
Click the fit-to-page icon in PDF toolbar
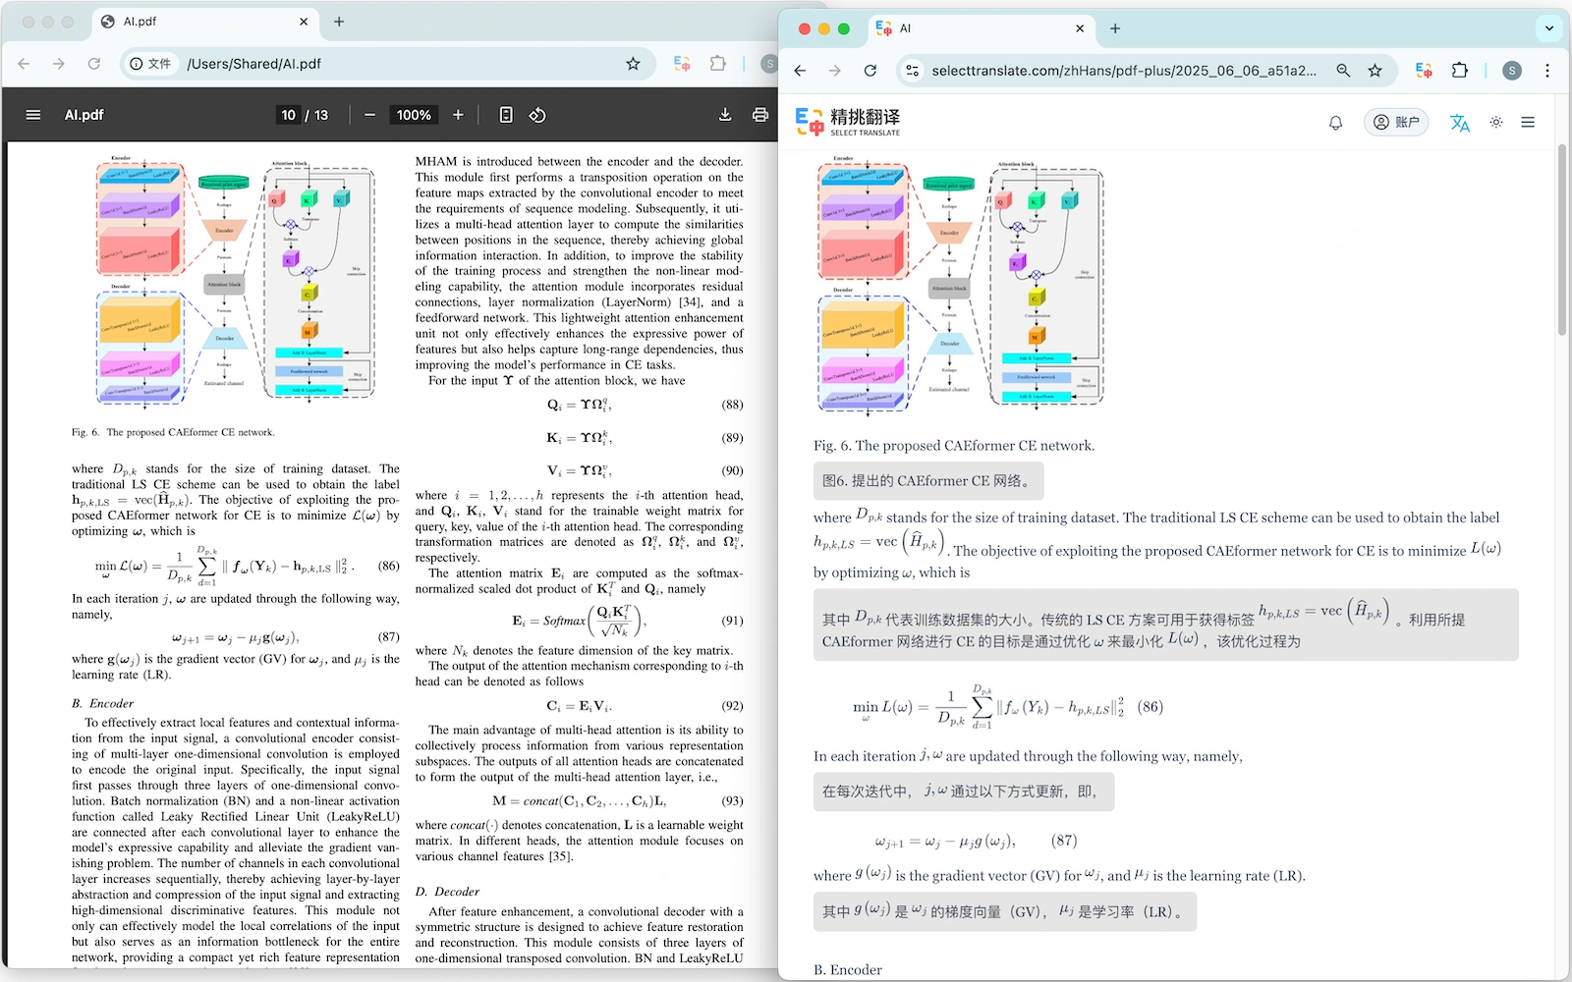point(506,115)
